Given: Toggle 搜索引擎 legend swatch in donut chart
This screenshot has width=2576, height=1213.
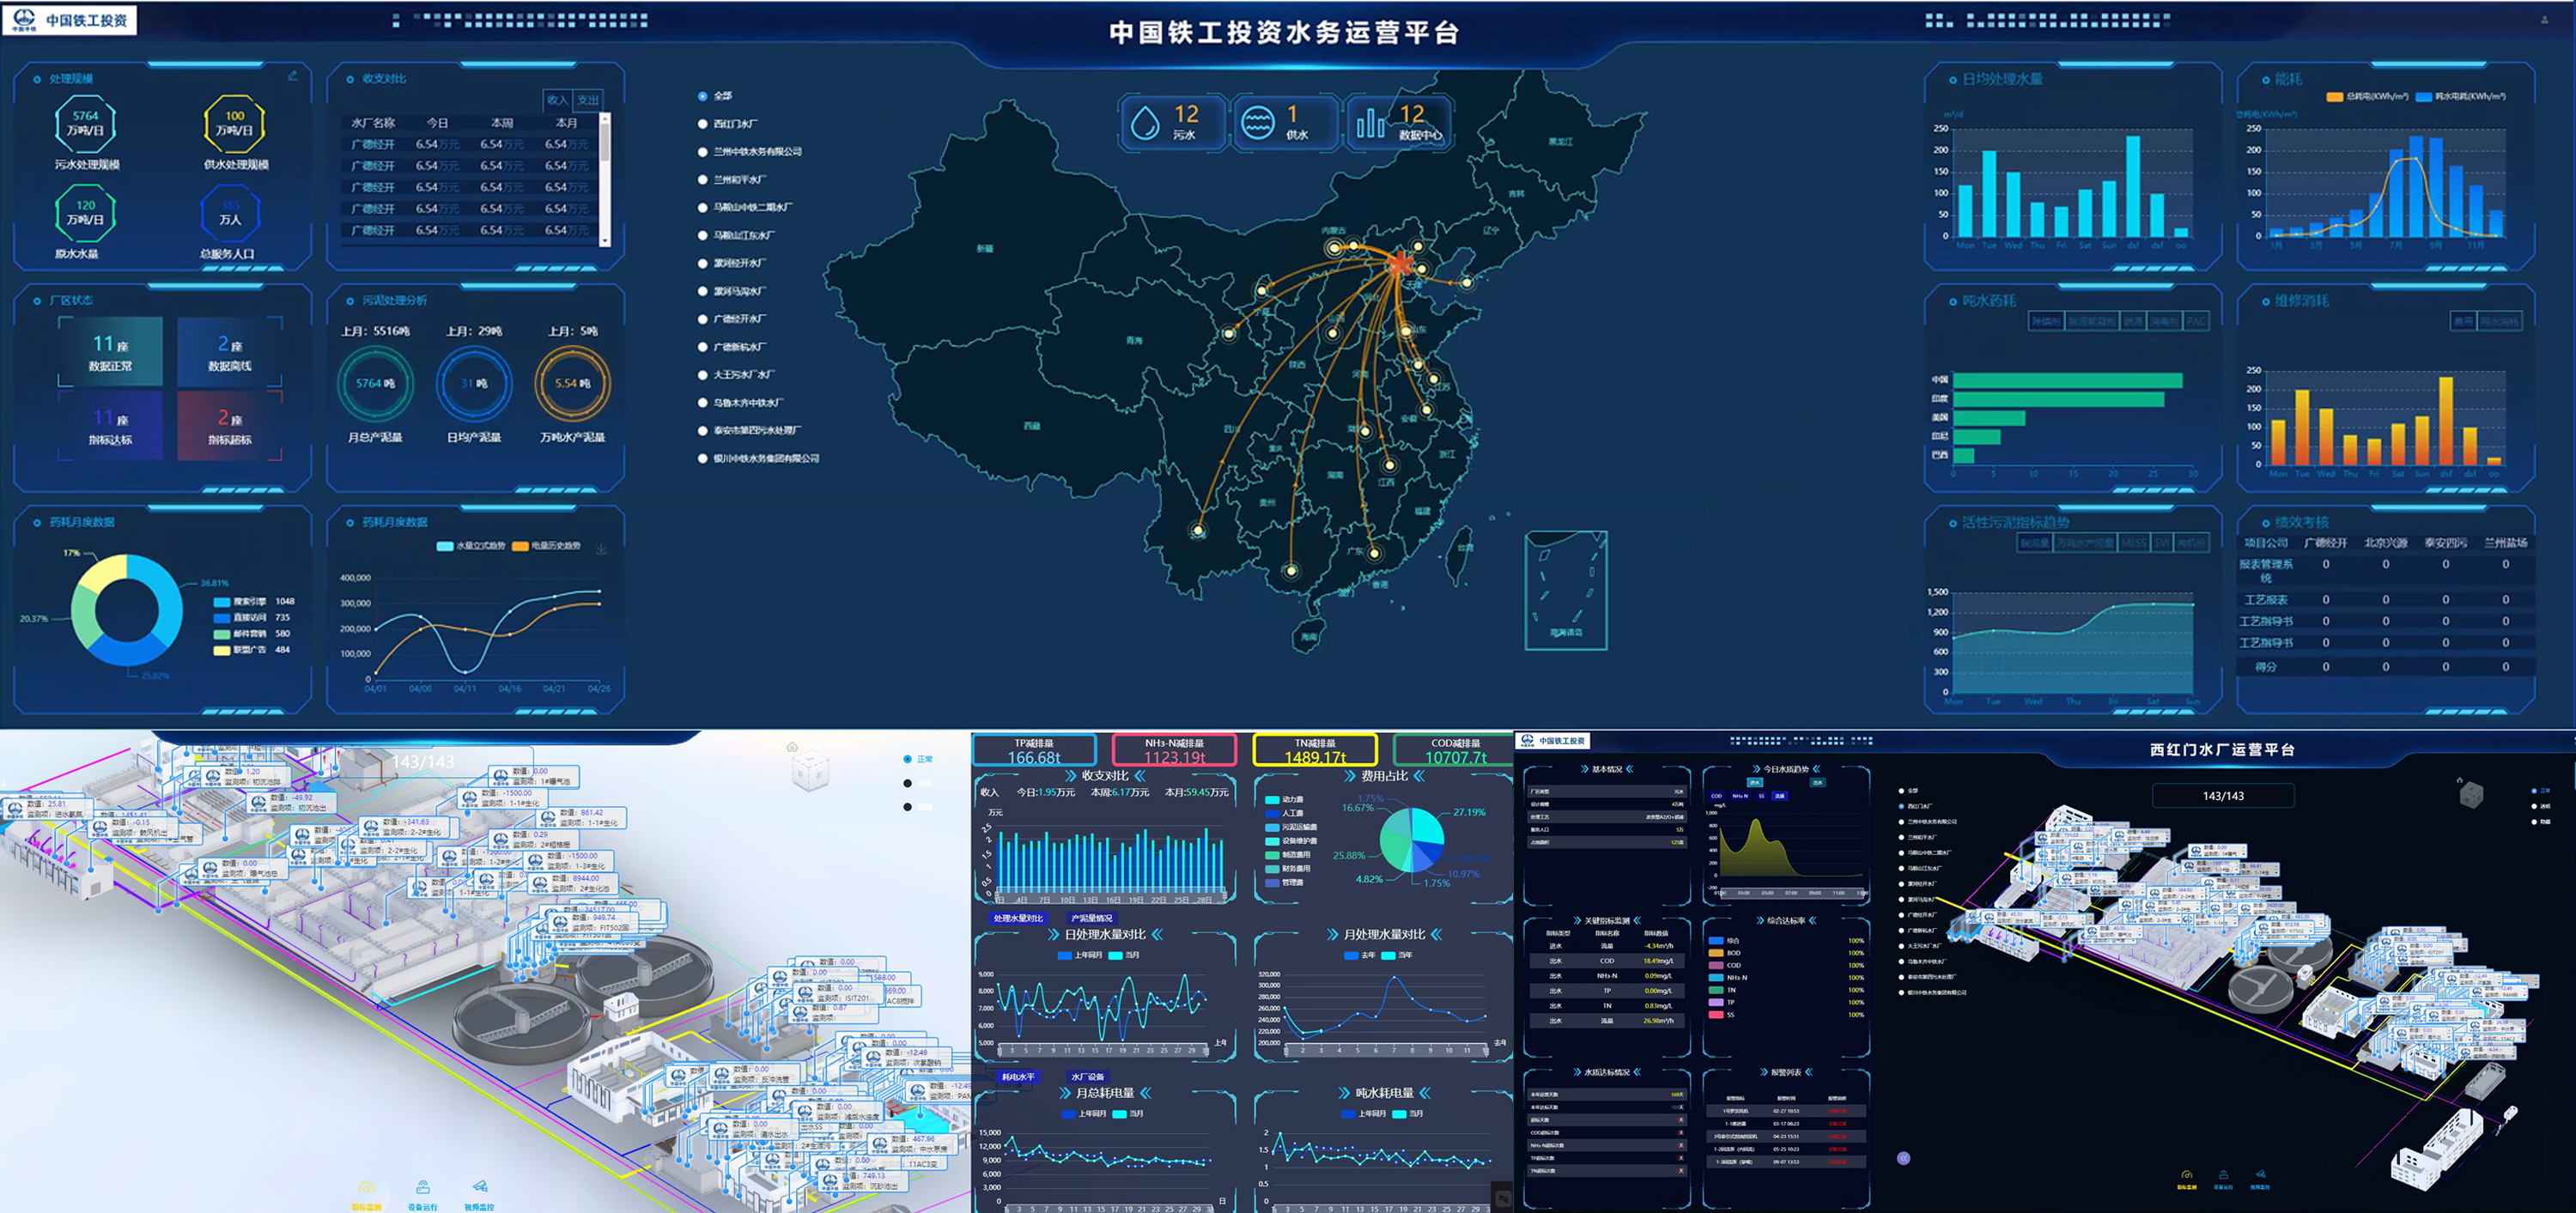Looking at the screenshot, I should tap(222, 602).
